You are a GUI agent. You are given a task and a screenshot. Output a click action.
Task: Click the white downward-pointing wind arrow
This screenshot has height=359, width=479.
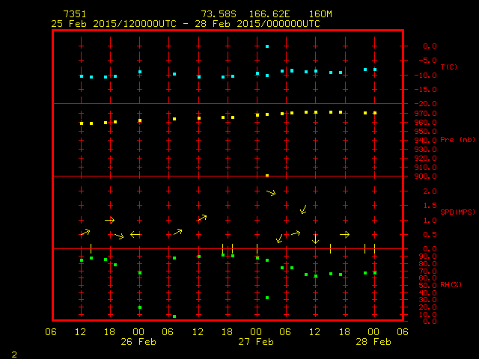pos(316,239)
